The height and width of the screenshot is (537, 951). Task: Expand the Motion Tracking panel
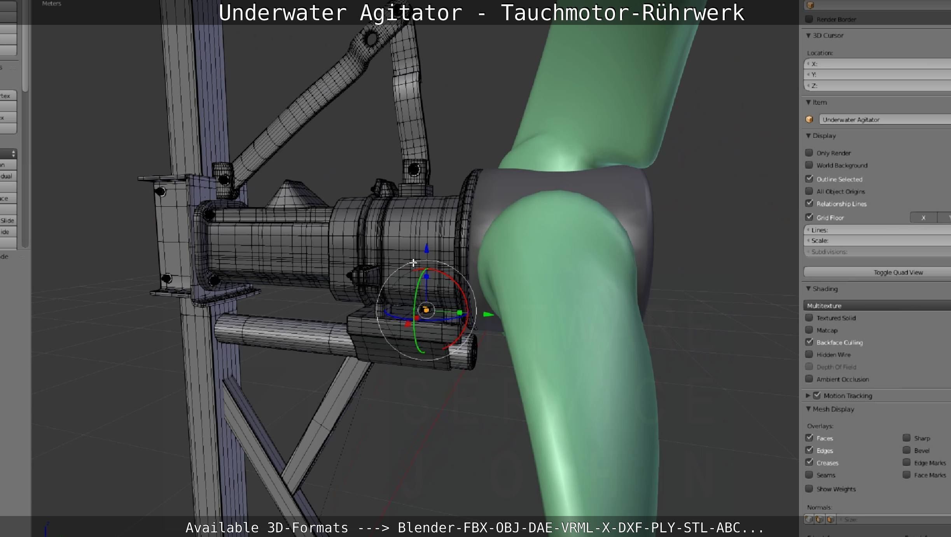pos(808,396)
